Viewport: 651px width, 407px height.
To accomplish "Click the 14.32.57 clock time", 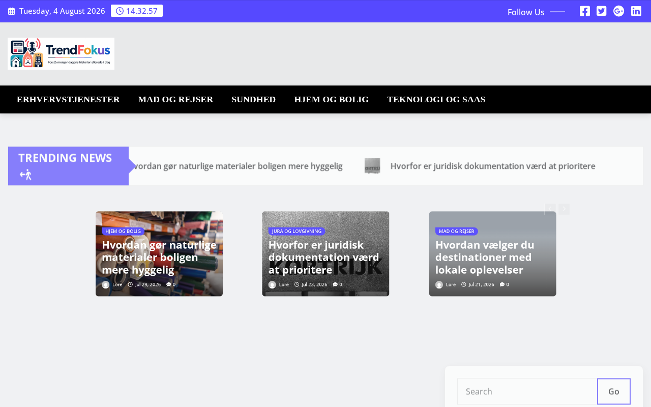I will tap(142, 11).
